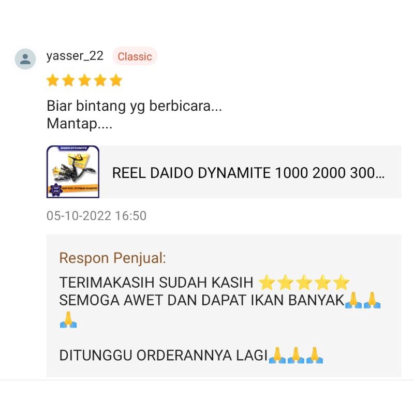Tap the fourth review rating star
Viewport: 414px width, 414px height.
click(x=100, y=80)
